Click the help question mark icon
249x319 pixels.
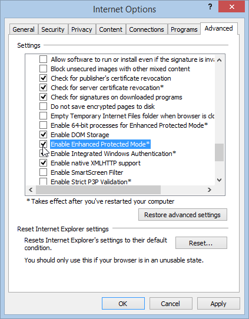(210, 7)
